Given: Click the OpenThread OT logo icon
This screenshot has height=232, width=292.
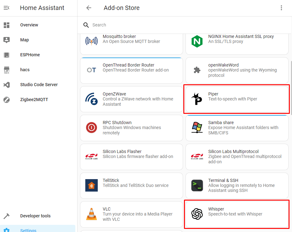Looking at the screenshot, I should (92, 70).
